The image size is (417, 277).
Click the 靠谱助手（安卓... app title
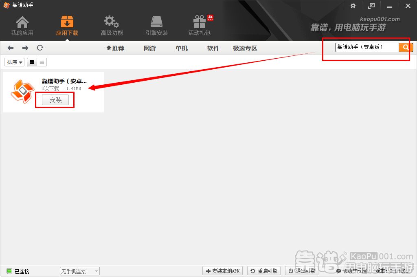coord(64,81)
